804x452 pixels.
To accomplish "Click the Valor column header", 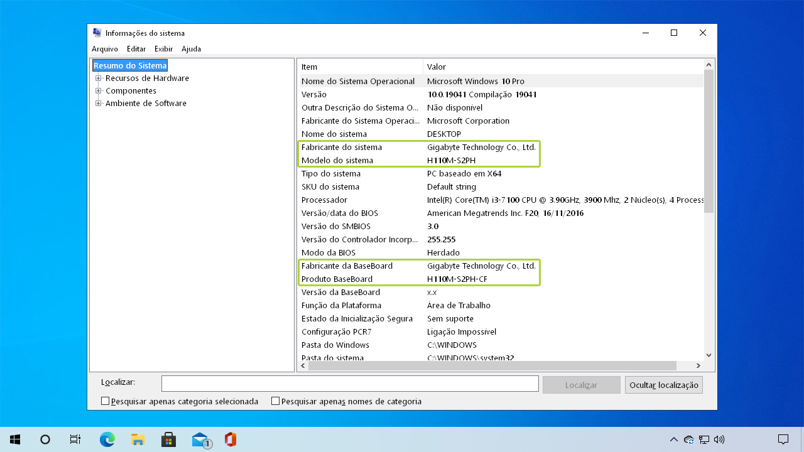I will tap(563, 67).
